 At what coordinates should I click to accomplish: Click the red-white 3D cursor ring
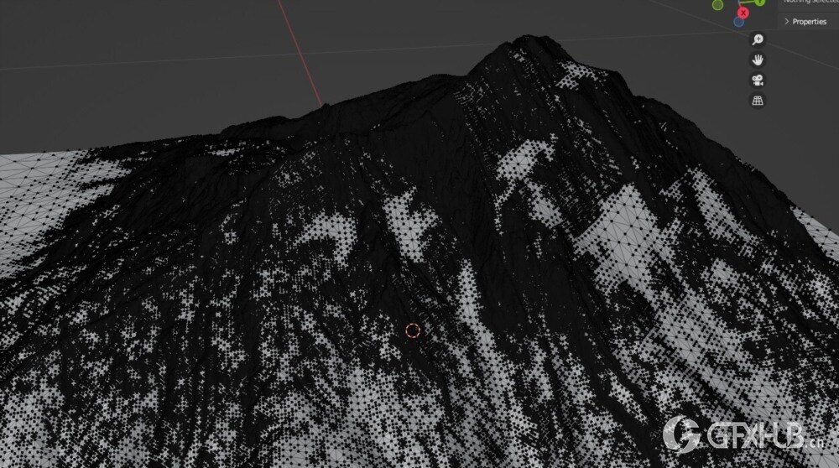[x=412, y=330]
